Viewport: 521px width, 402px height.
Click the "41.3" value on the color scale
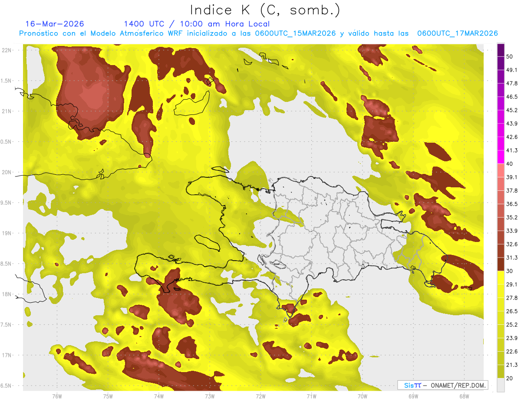512,150
